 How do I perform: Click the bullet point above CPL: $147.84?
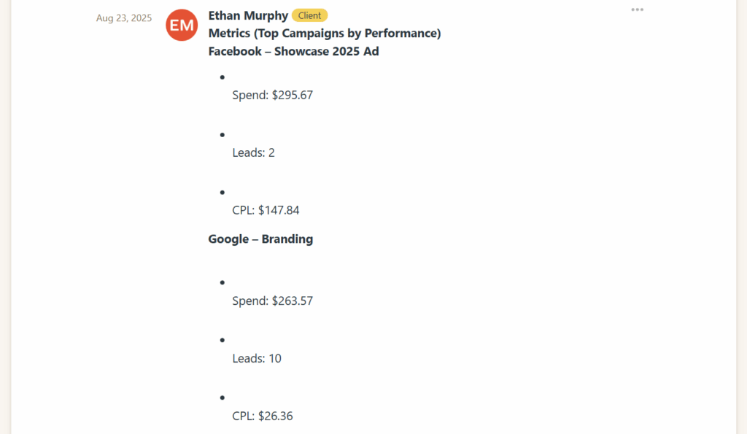[x=222, y=192]
